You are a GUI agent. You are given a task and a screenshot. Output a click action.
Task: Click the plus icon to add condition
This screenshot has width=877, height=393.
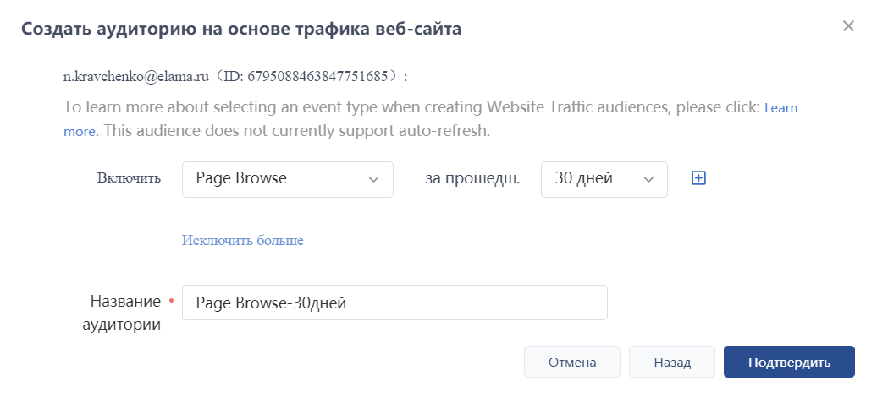(x=698, y=178)
